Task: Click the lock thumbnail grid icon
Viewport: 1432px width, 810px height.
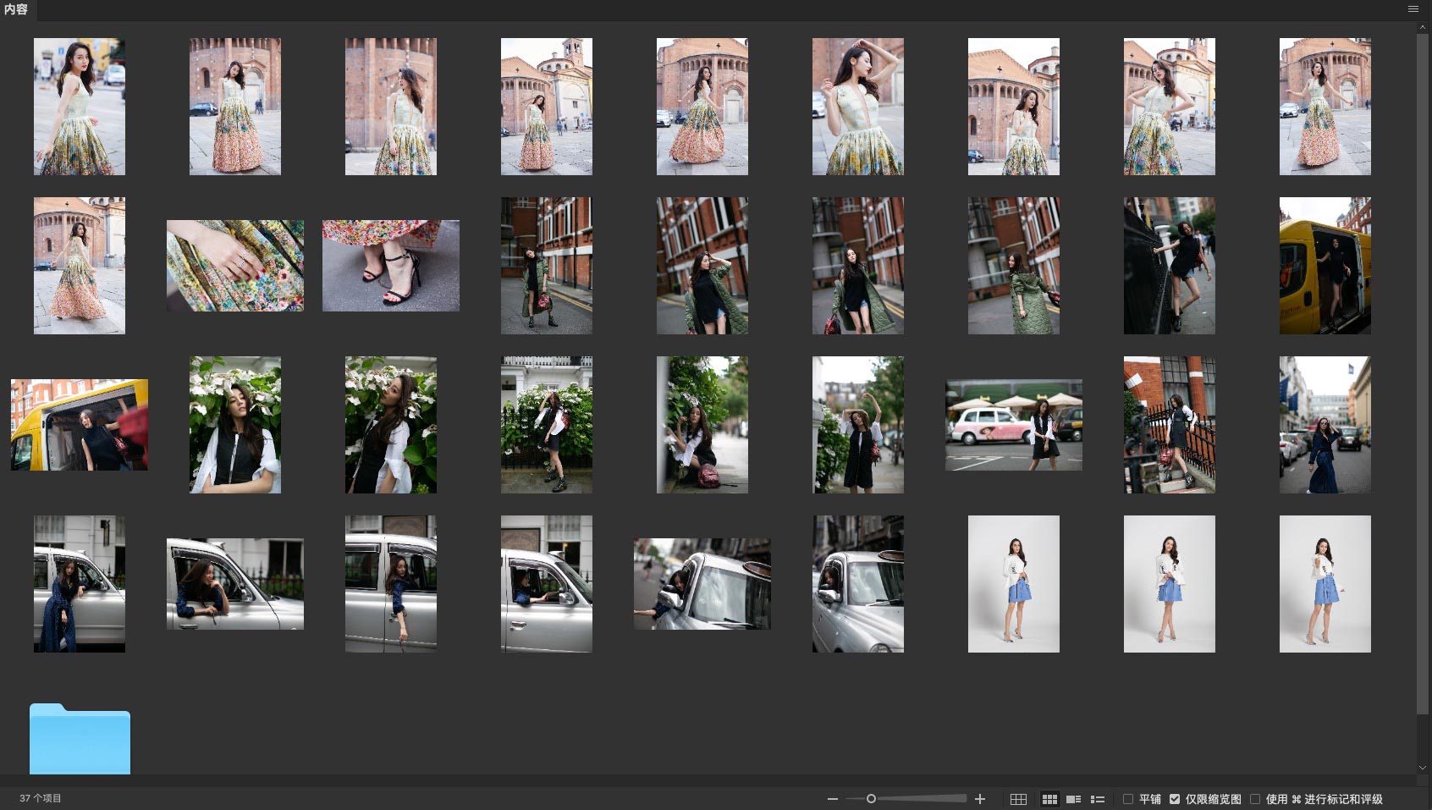Action: click(1018, 799)
